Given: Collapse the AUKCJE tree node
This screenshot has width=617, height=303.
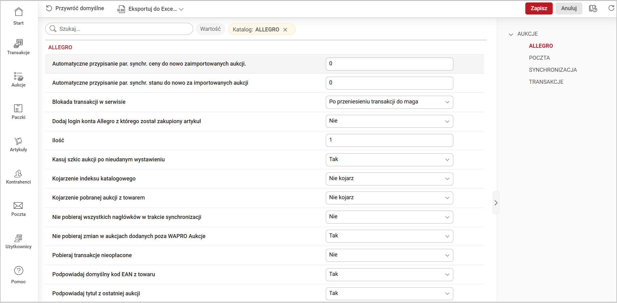Looking at the screenshot, I should (x=511, y=34).
